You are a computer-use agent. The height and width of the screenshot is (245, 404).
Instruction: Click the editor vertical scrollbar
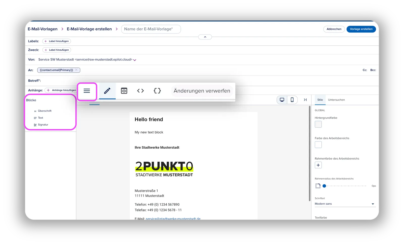click(310, 154)
